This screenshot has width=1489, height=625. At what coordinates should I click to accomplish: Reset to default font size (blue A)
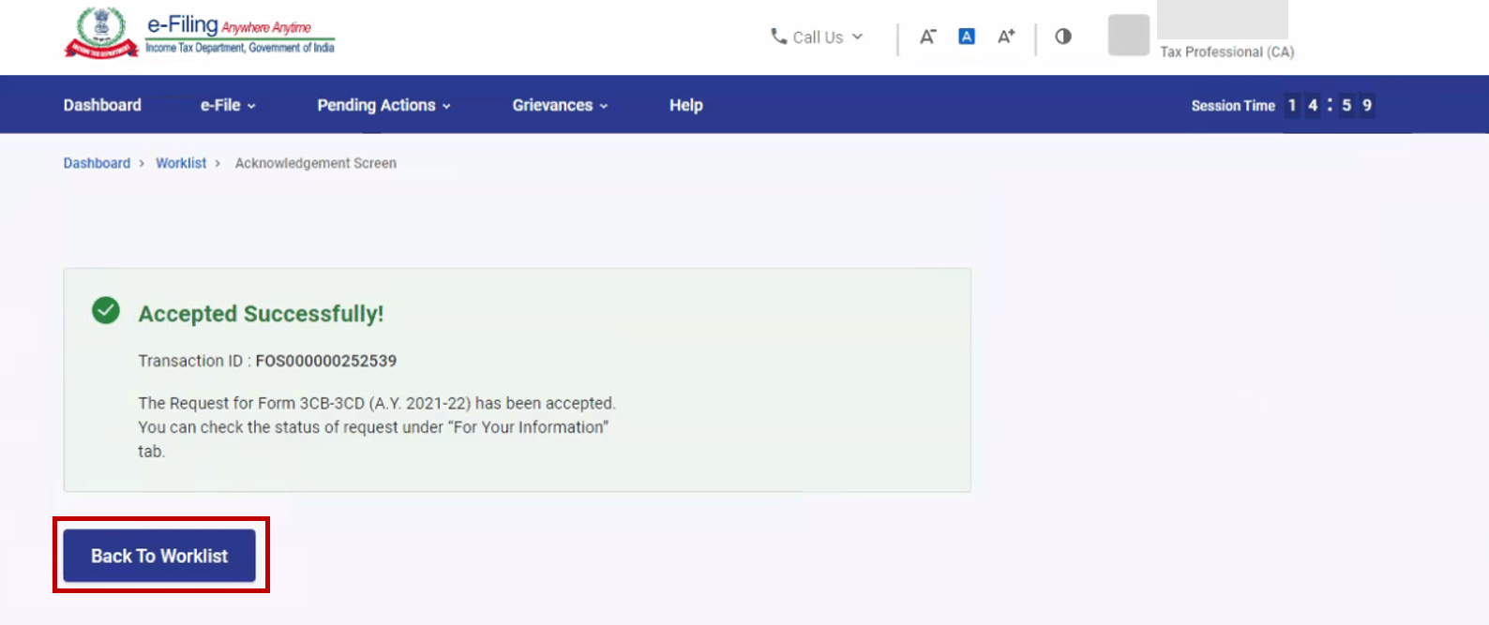(x=967, y=37)
